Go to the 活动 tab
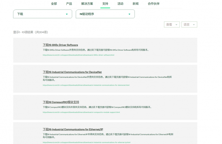Screen dimensions: 222x144 pyautogui.click(x=120, y=4)
